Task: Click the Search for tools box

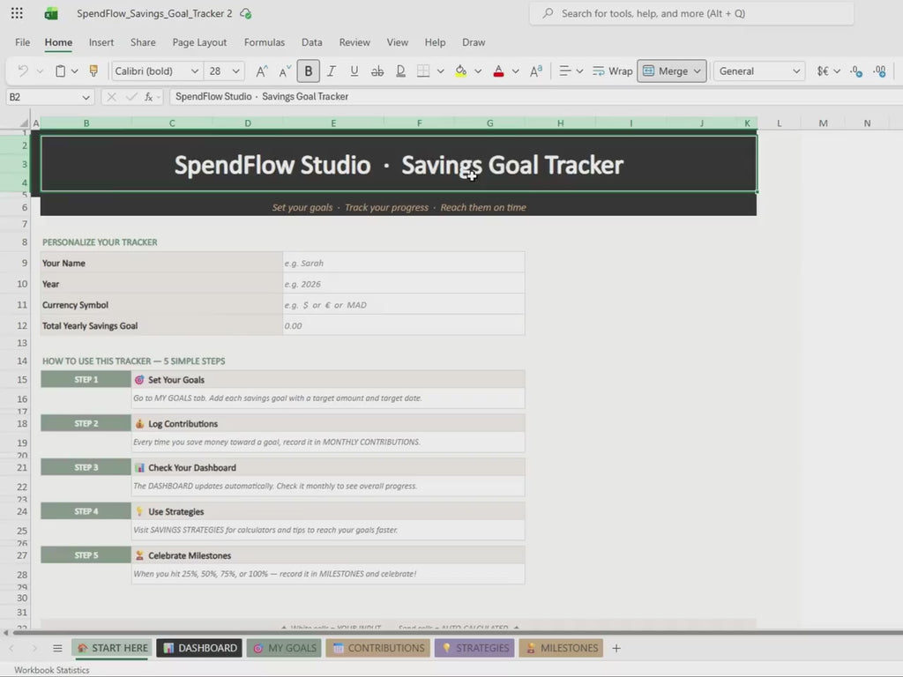Action: (691, 13)
